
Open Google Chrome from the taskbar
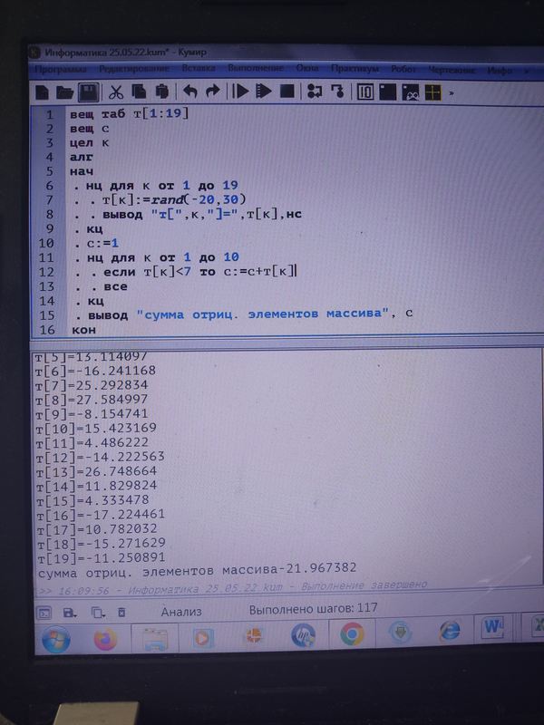pyautogui.click(x=352, y=633)
